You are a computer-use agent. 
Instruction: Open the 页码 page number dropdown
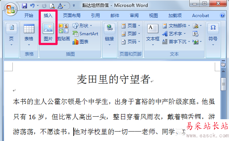tap(131, 42)
